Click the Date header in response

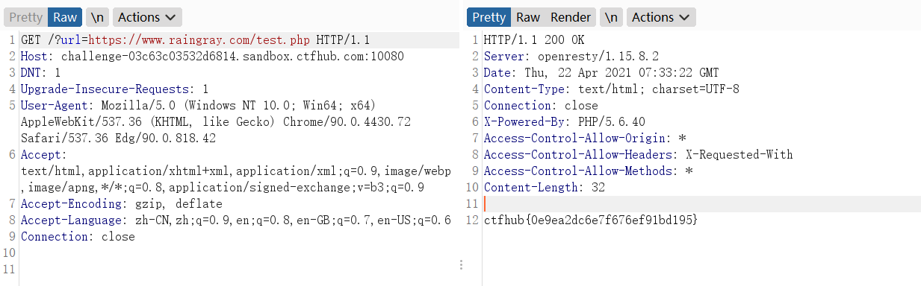click(x=601, y=73)
